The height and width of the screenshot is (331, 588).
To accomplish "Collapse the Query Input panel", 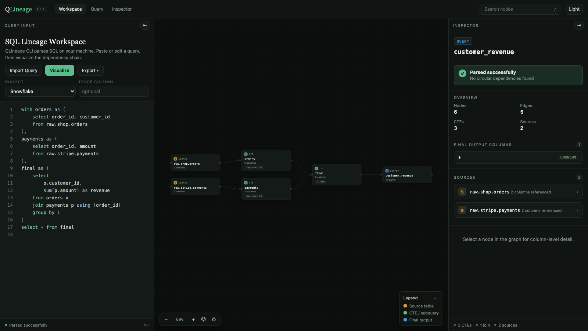I will click(145, 25).
